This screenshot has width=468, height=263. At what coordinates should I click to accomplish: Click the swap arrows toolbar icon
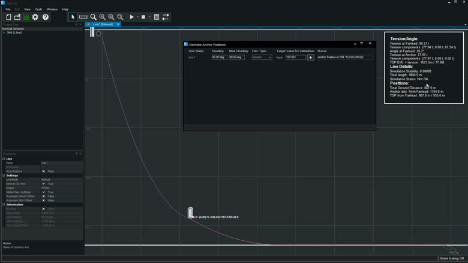[x=166, y=17]
